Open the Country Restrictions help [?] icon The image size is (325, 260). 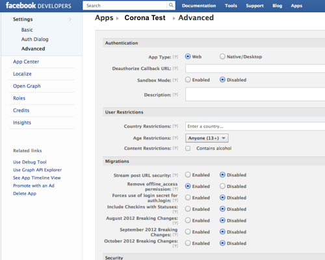[x=175, y=126]
